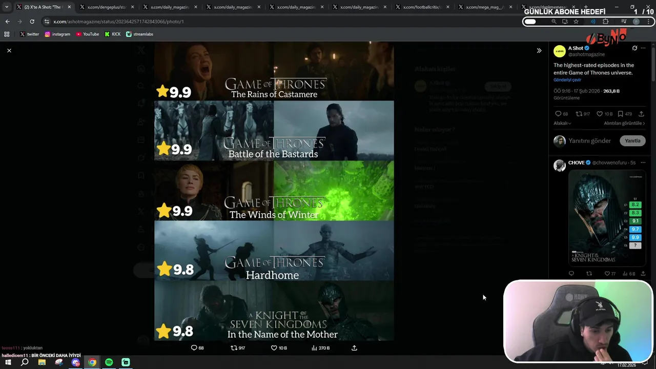Image resolution: width=656 pixels, height=369 pixels.
Task: Repost CHOVE's reply
Action: coord(589,274)
